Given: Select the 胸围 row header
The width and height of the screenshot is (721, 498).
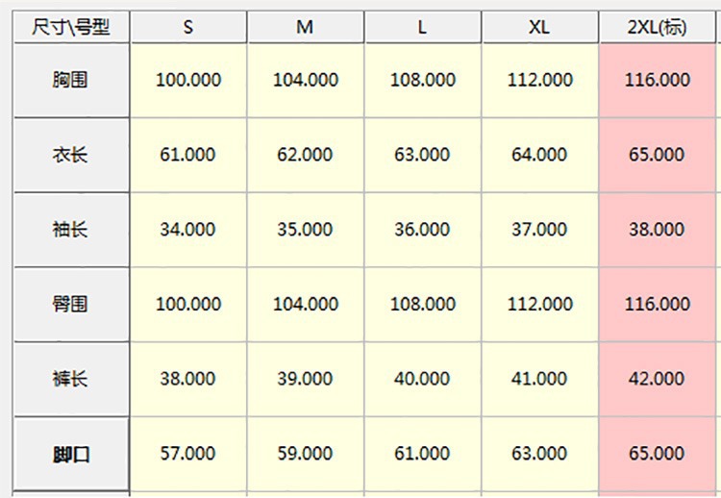Looking at the screenshot, I should (70, 80).
